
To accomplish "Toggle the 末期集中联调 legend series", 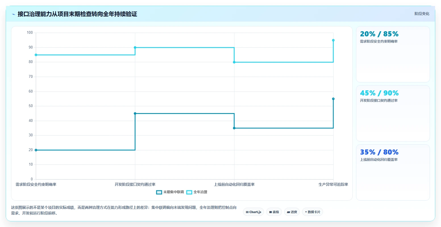I will (170, 192).
